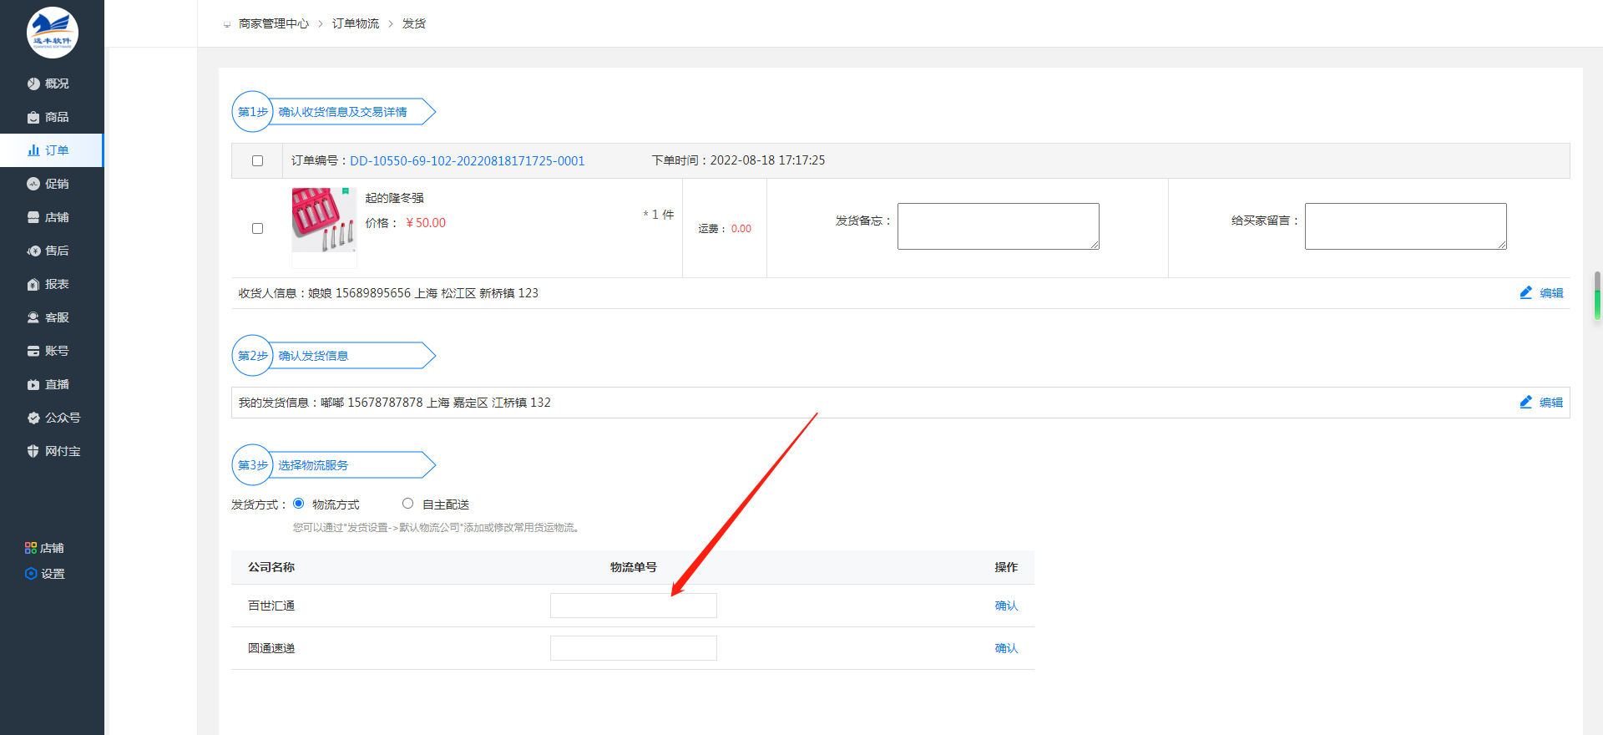Screen dimensions: 1603x735
Task: Open 售后 after-sales icon in sidebar
Action: coord(33,251)
